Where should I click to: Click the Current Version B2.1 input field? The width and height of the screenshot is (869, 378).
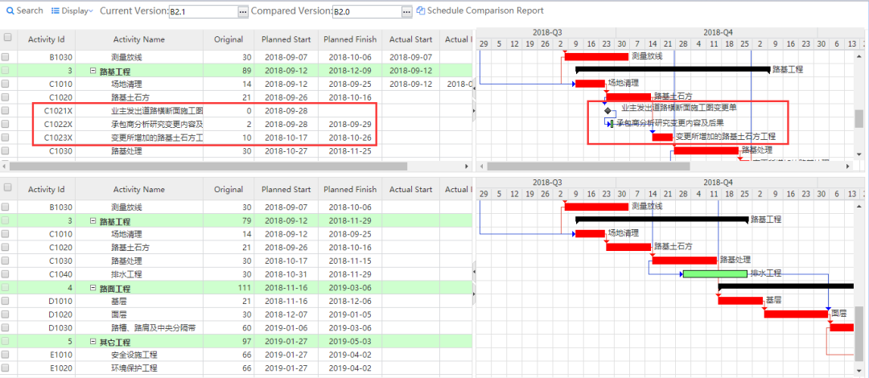click(203, 11)
